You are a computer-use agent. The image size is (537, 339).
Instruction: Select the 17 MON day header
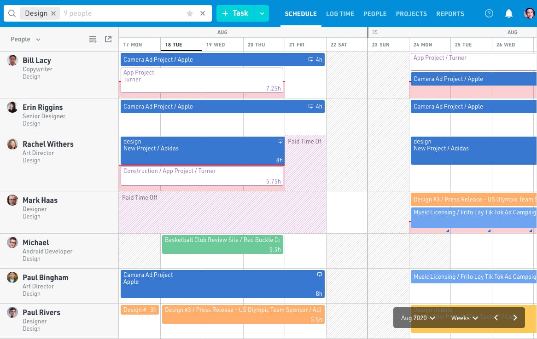click(140, 45)
